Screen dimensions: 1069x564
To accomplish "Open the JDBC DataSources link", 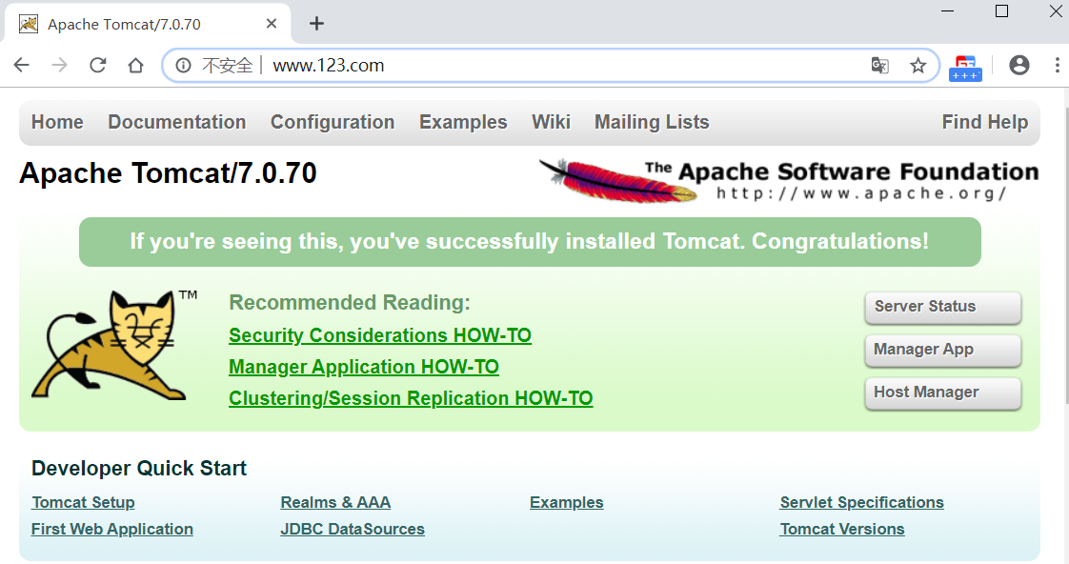I will pos(353,529).
